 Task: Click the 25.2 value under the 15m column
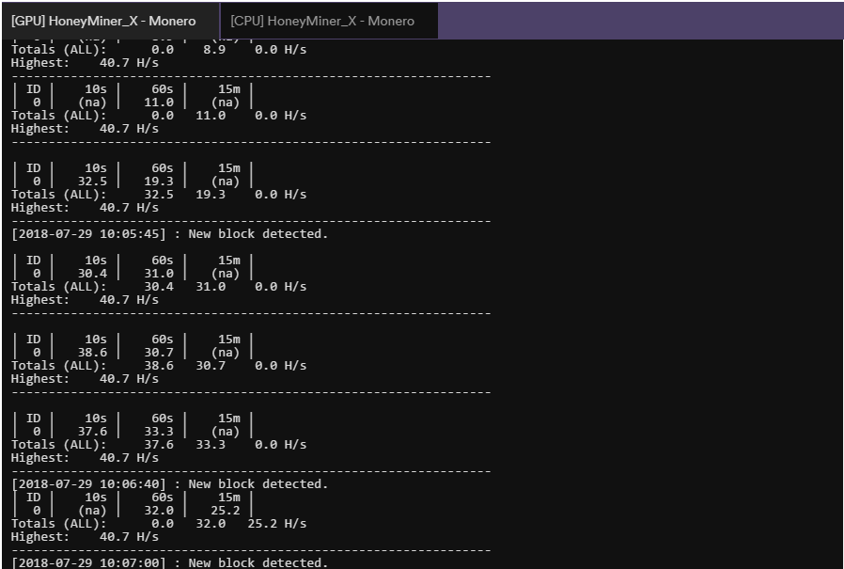point(225,511)
